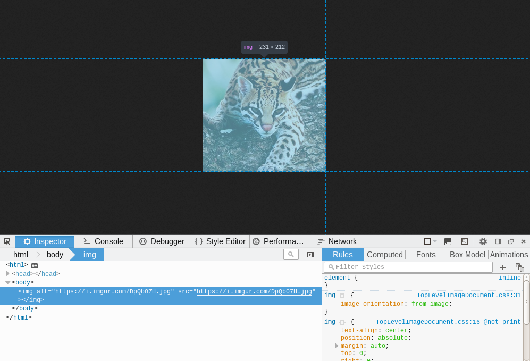
Task: Click the Rules panel vertical scrollbar
Action: pyautogui.click(x=526, y=302)
